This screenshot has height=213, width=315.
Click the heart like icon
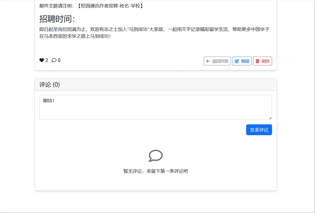[x=42, y=60]
